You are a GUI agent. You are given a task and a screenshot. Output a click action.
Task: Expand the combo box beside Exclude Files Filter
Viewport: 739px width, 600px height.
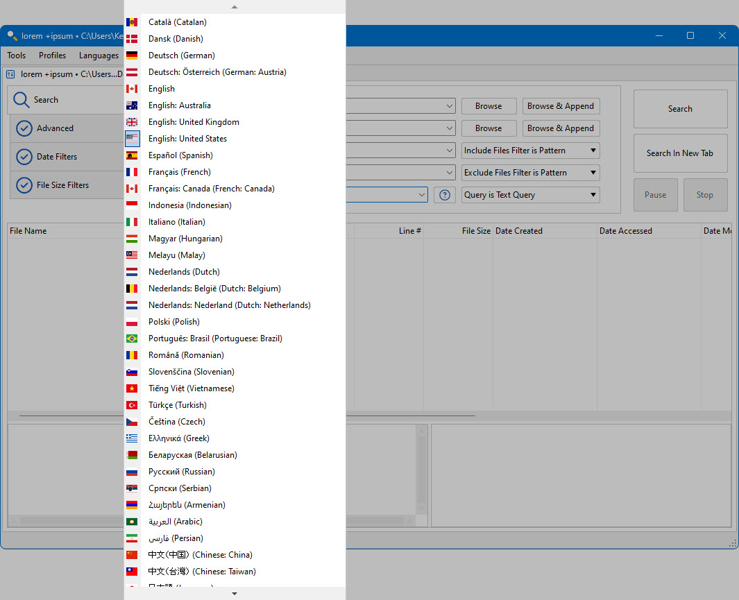click(449, 173)
